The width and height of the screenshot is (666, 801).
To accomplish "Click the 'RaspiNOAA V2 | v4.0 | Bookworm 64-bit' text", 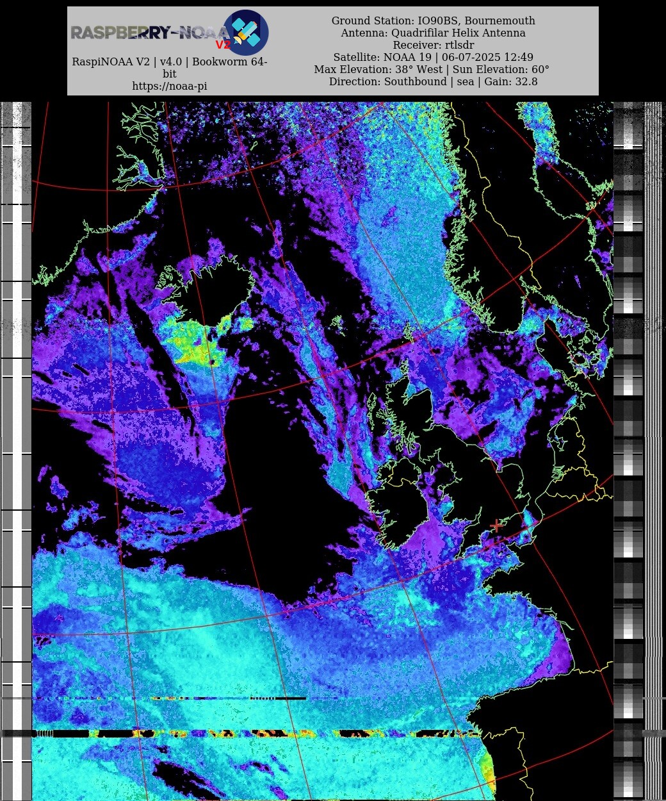I will click(x=170, y=68).
